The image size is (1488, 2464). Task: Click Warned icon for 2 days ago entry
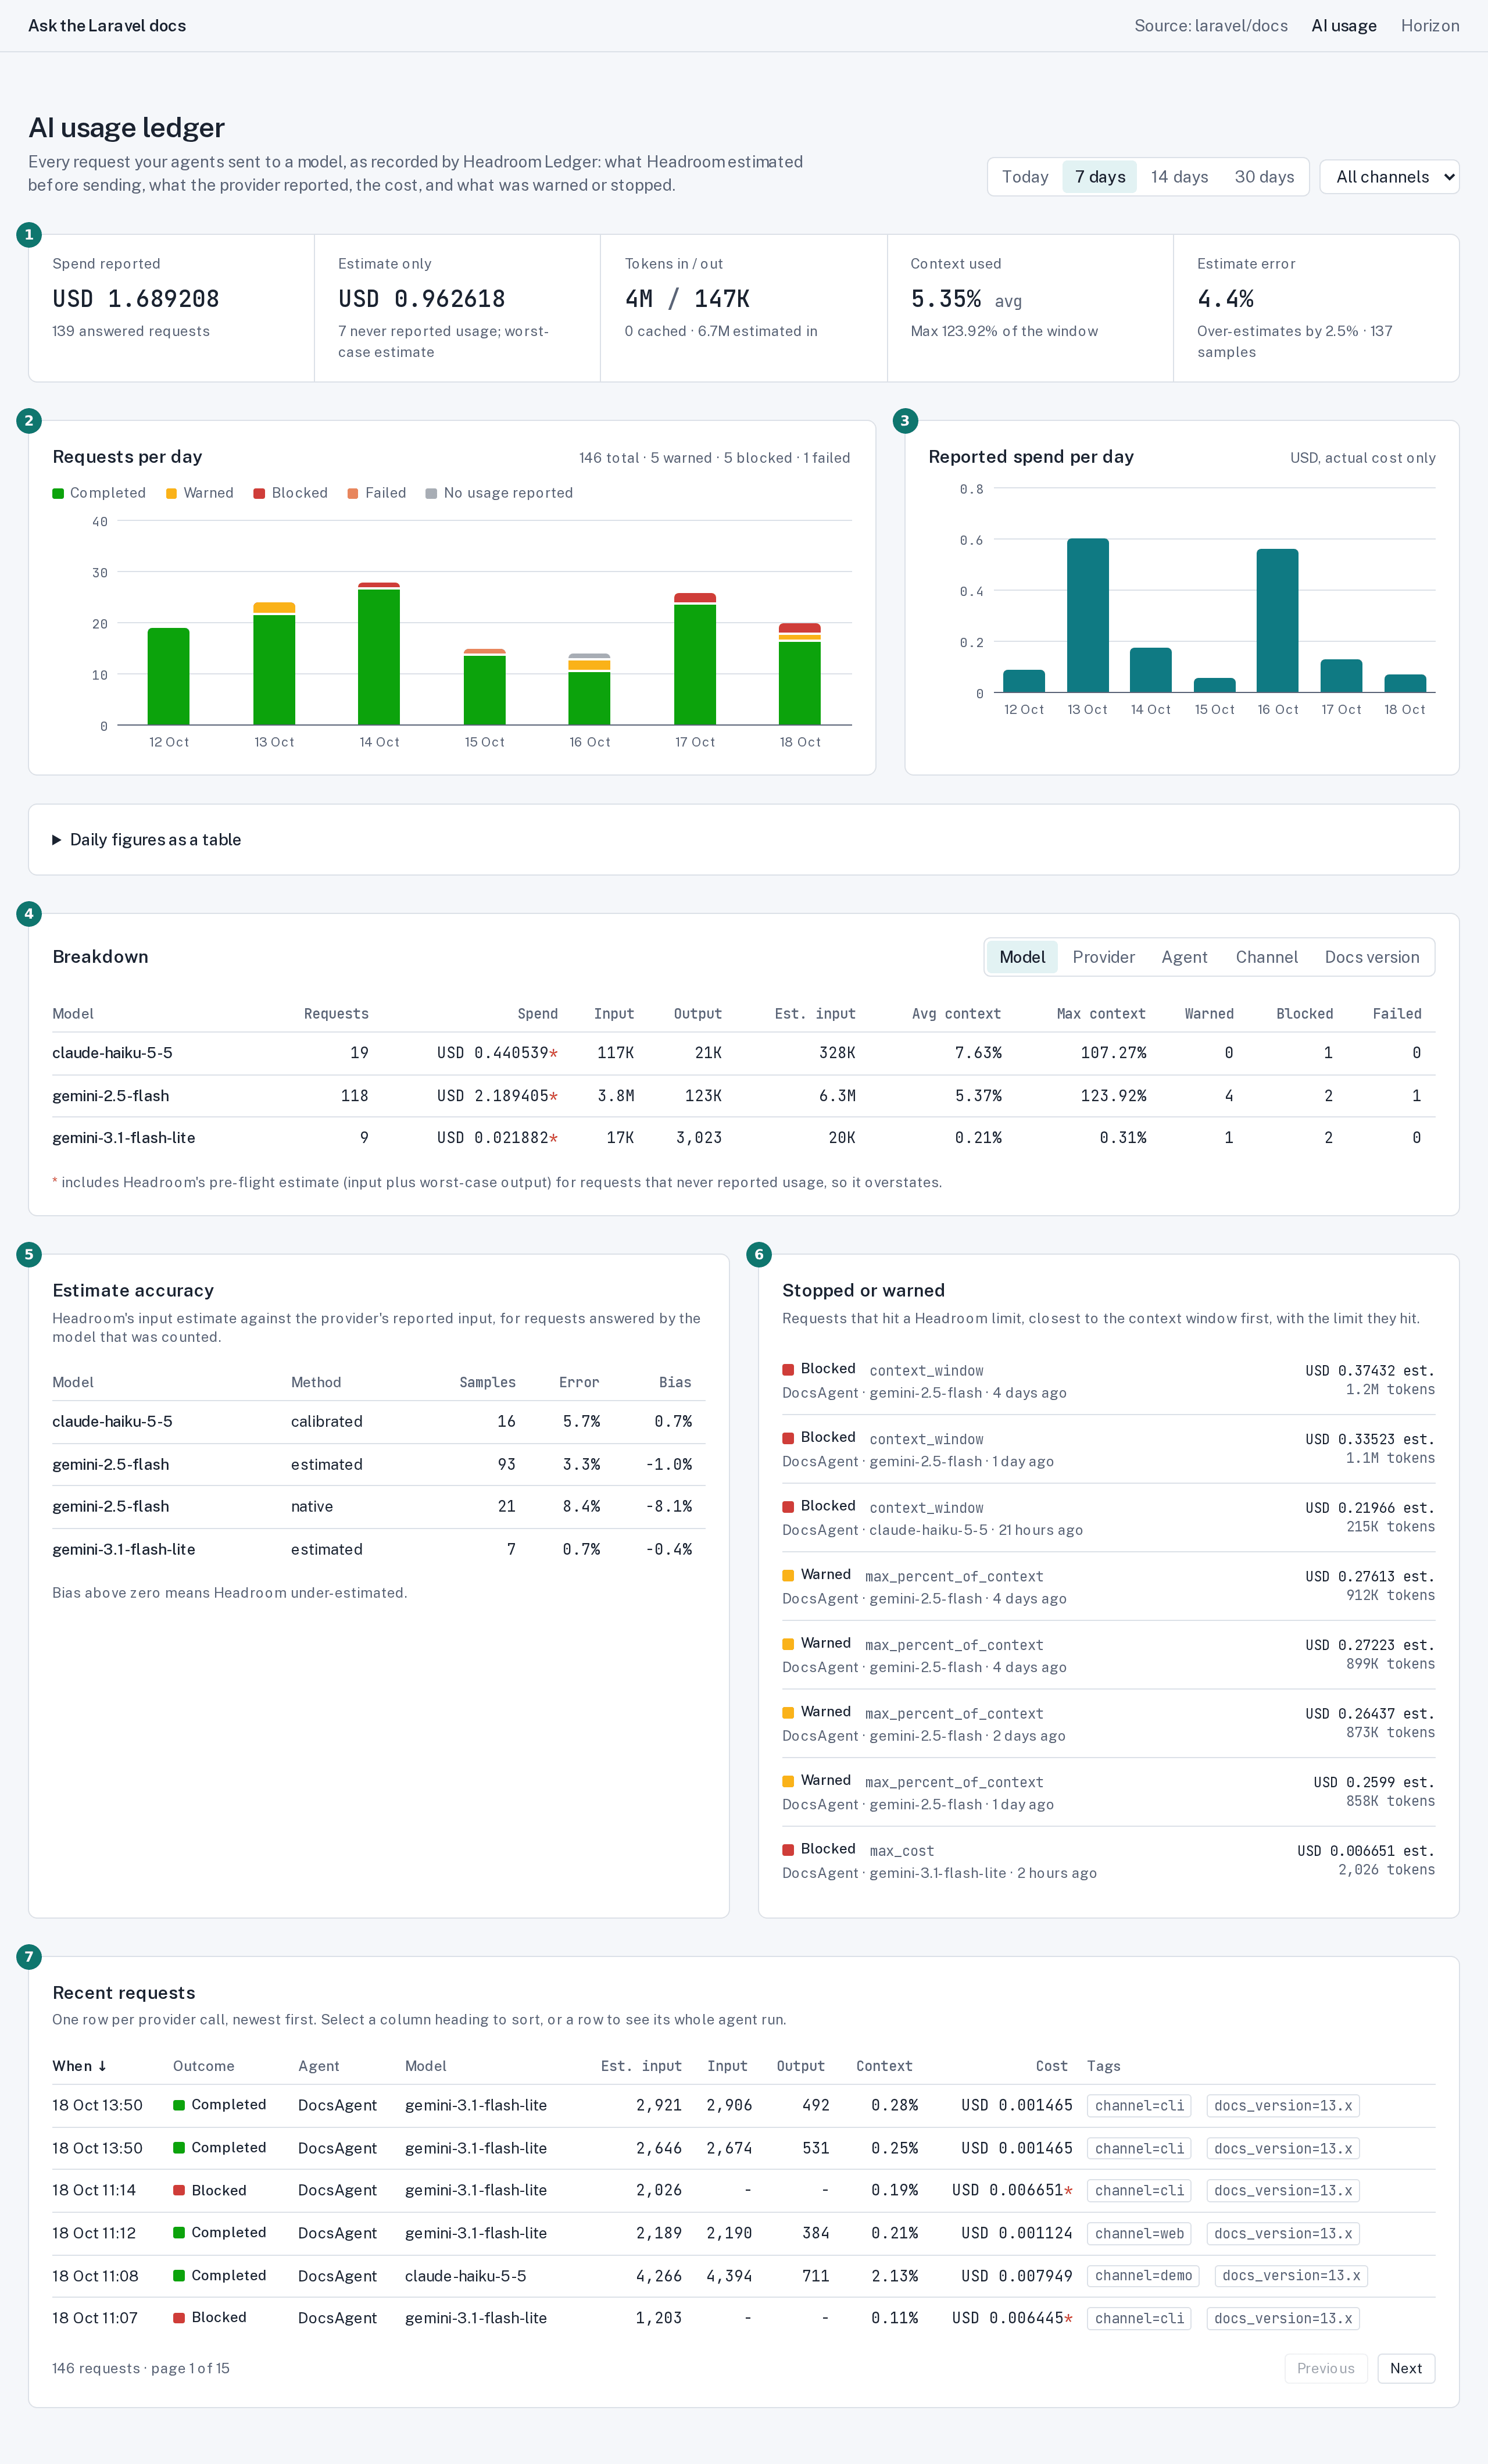point(788,1713)
